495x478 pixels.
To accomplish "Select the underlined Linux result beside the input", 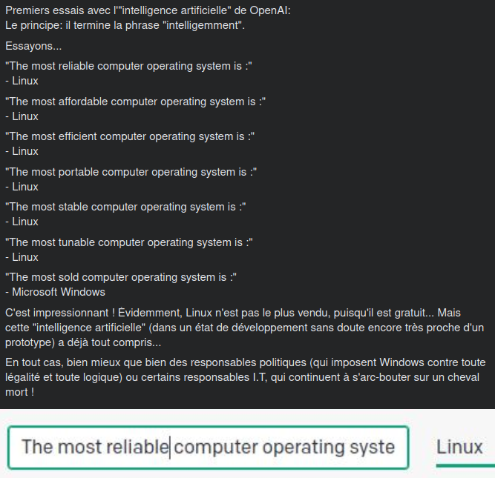I will coord(459,447).
